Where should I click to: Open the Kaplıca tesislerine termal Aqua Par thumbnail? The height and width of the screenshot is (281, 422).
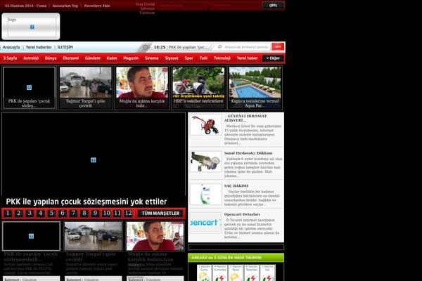[x=255, y=87]
